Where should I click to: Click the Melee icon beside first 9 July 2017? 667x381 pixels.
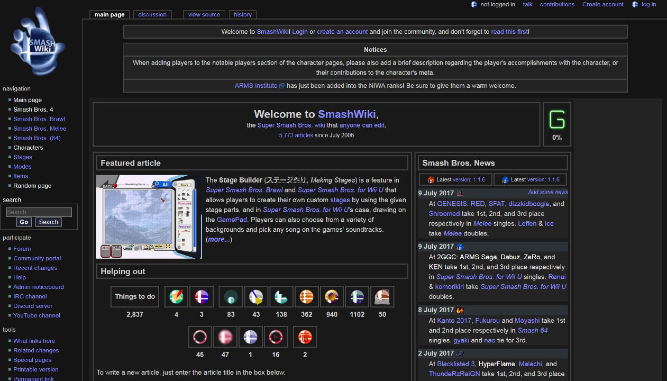[460, 193]
